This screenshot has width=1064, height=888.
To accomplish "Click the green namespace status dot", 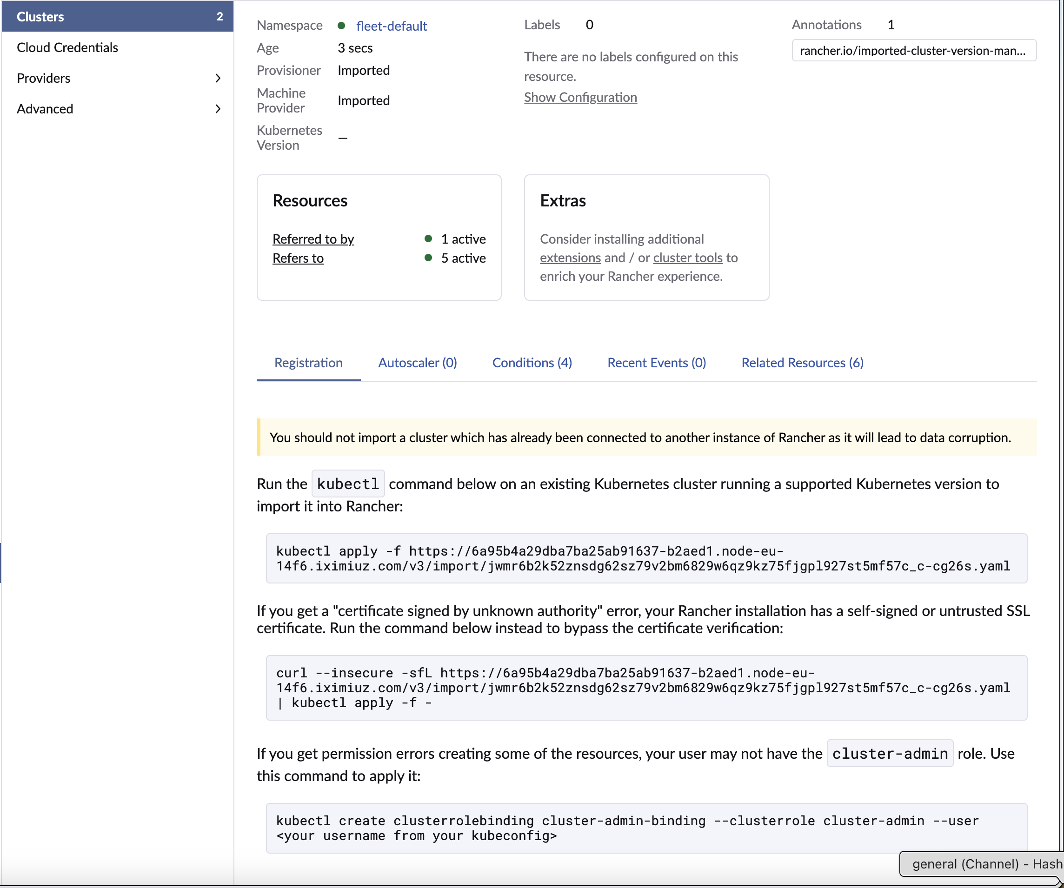I will coord(341,25).
